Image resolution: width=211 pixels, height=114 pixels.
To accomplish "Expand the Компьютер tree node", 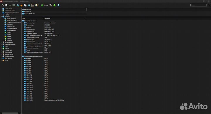I will coord(1,9).
